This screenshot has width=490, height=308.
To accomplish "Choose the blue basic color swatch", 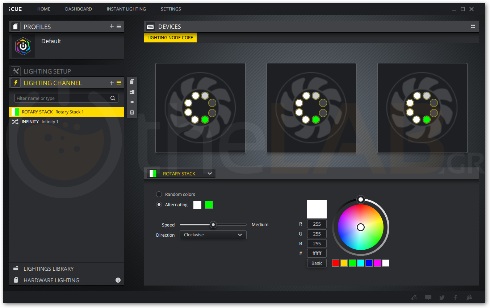I will click(x=369, y=263).
